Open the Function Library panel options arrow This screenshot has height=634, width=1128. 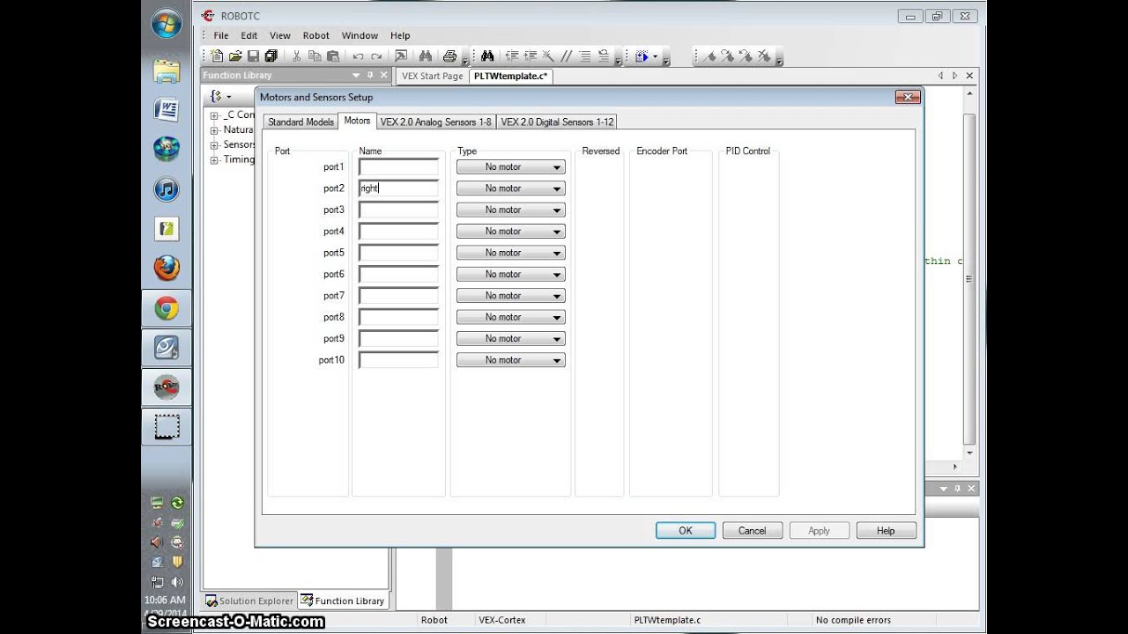356,76
